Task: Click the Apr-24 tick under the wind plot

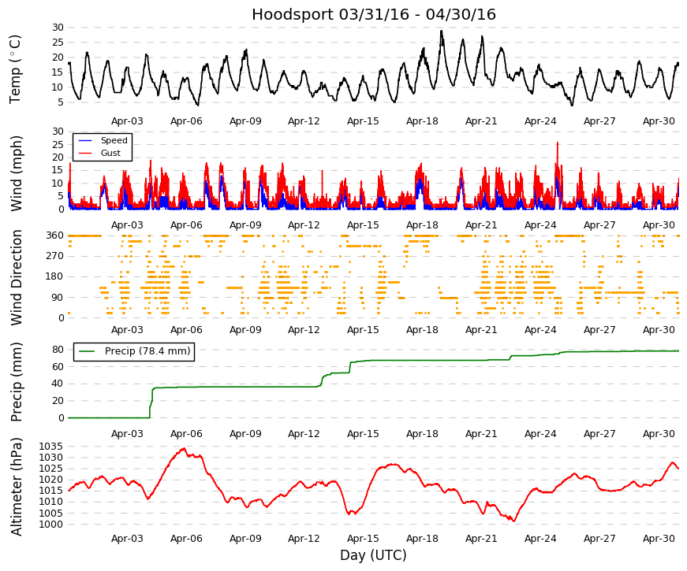Action: (540, 225)
